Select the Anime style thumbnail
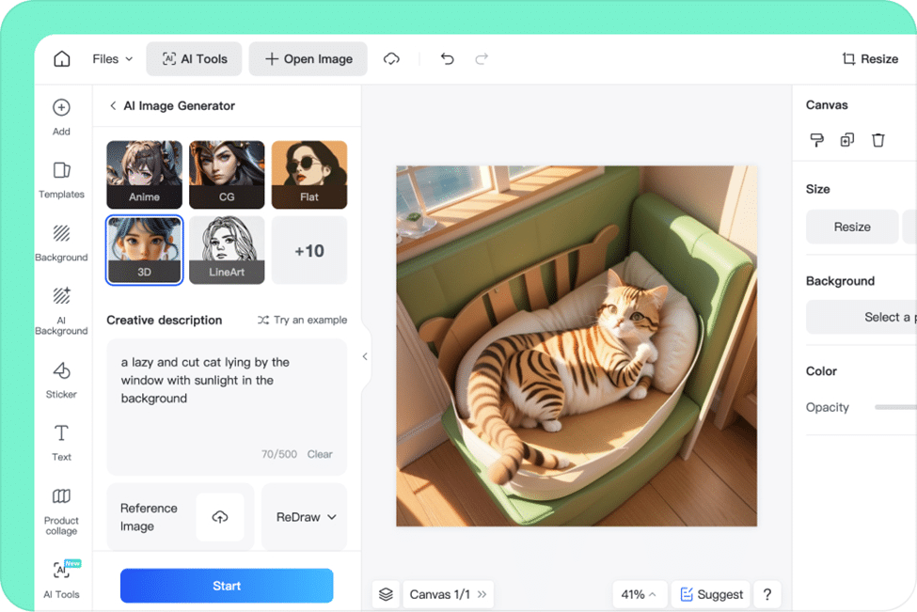The width and height of the screenshot is (917, 612). (x=144, y=175)
